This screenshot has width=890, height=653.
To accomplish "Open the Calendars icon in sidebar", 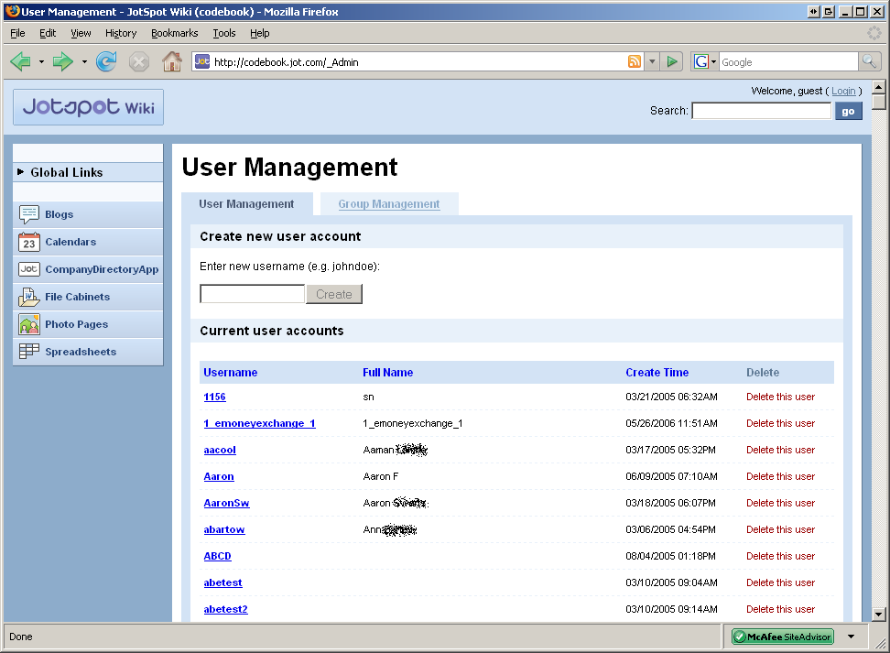I will pyautogui.click(x=29, y=242).
